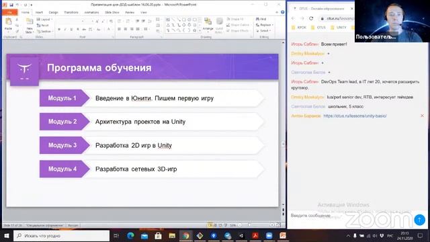Open the Quick Styles gallery
The width and height of the screenshot is (430, 242).
[x=219, y=26]
